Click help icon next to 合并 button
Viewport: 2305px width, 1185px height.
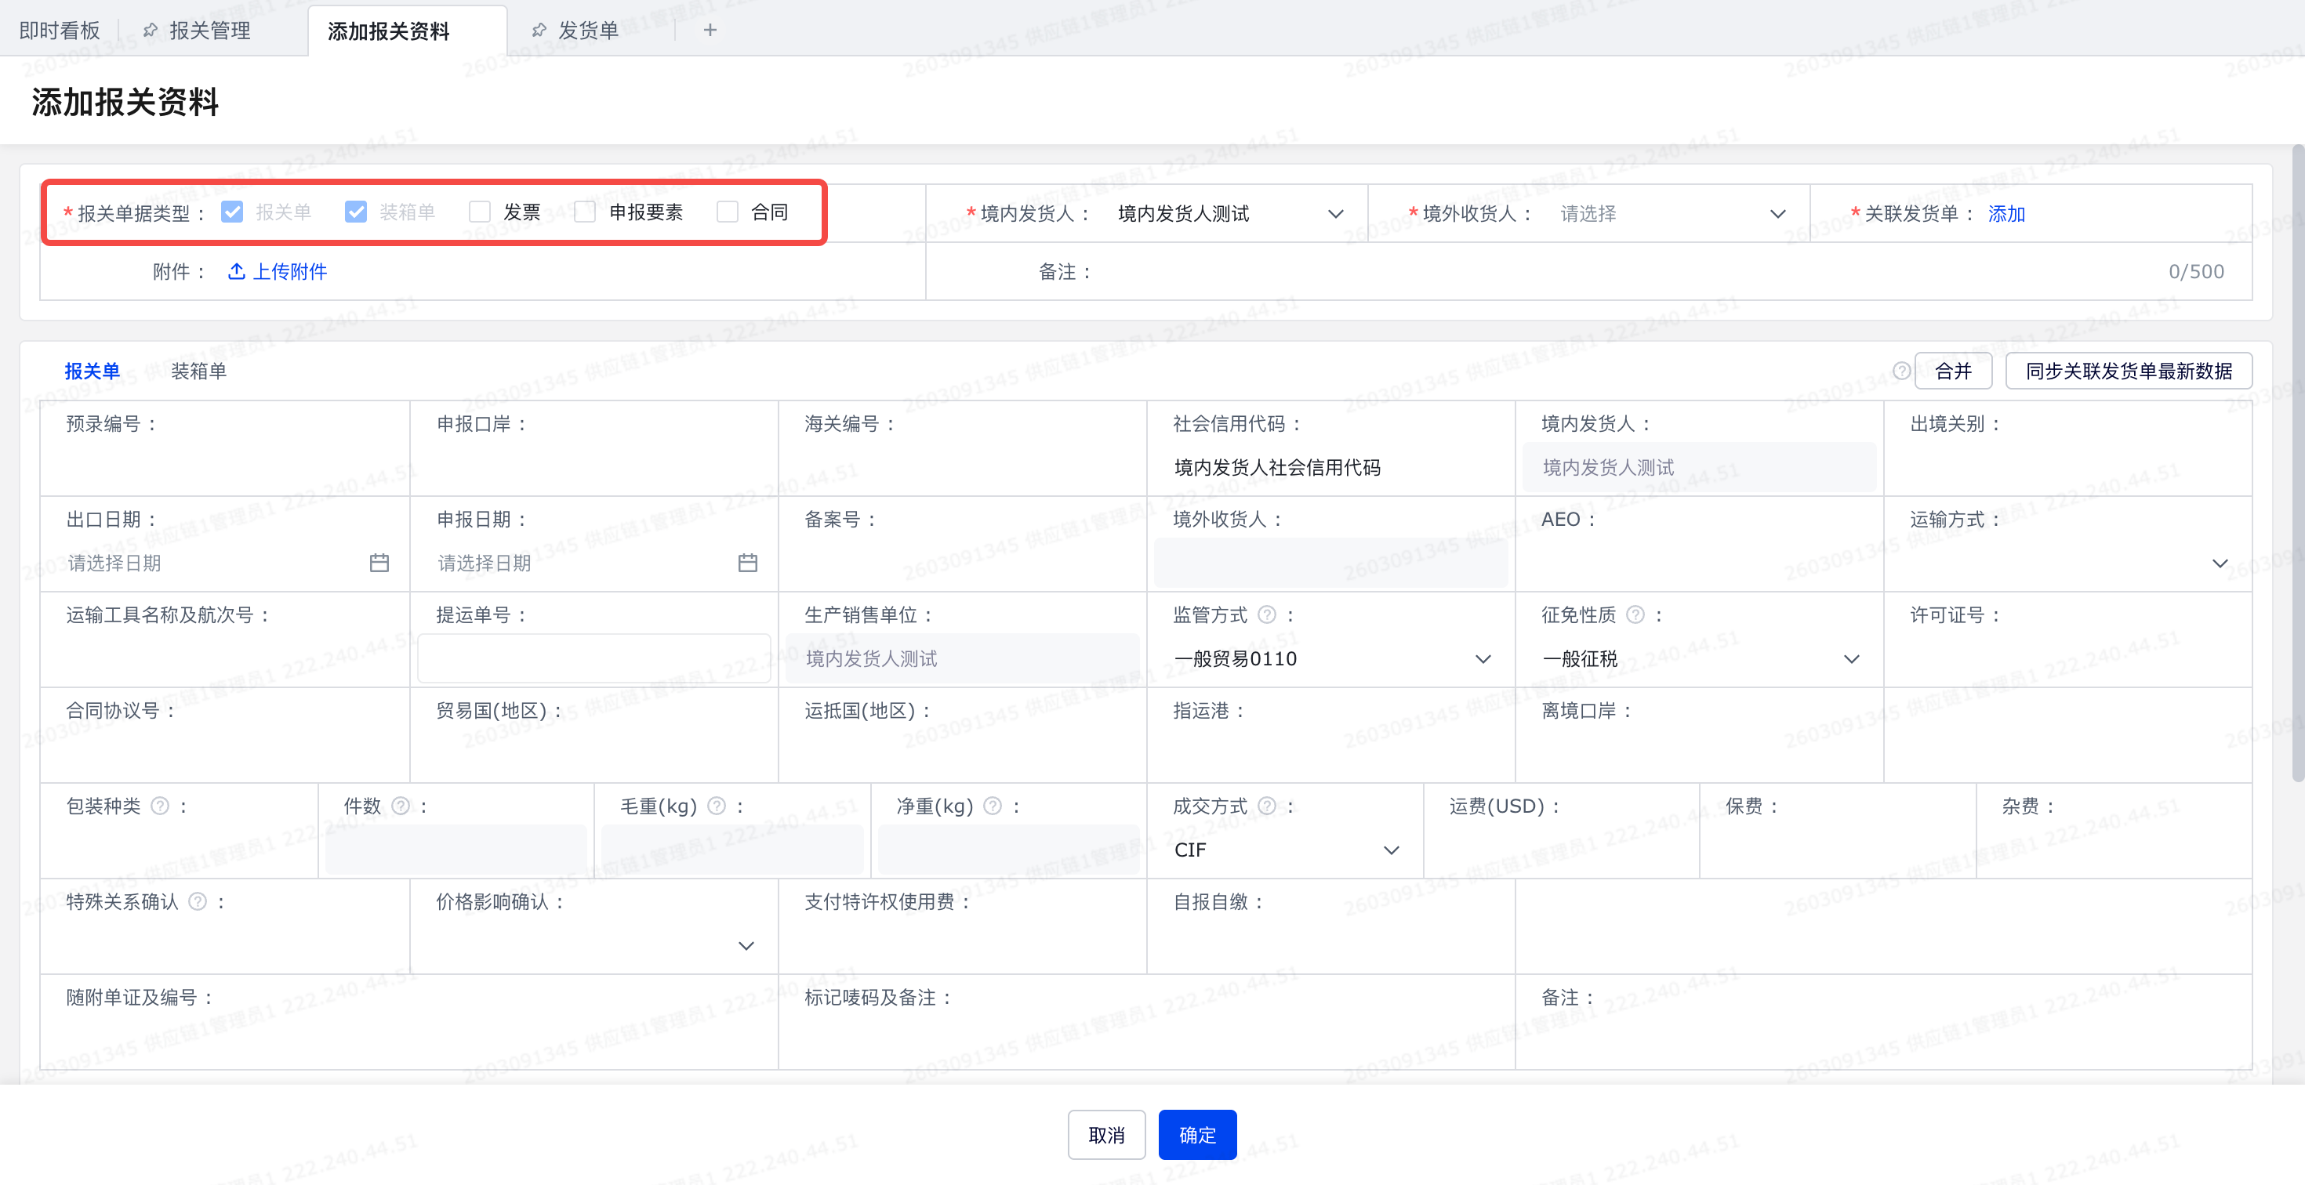tap(1901, 370)
